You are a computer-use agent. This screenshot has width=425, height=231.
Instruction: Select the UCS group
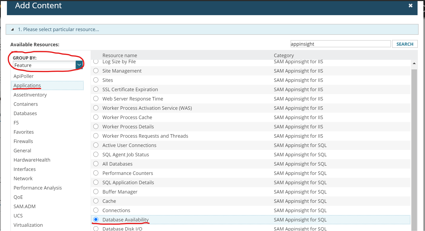pyautogui.click(x=18, y=216)
